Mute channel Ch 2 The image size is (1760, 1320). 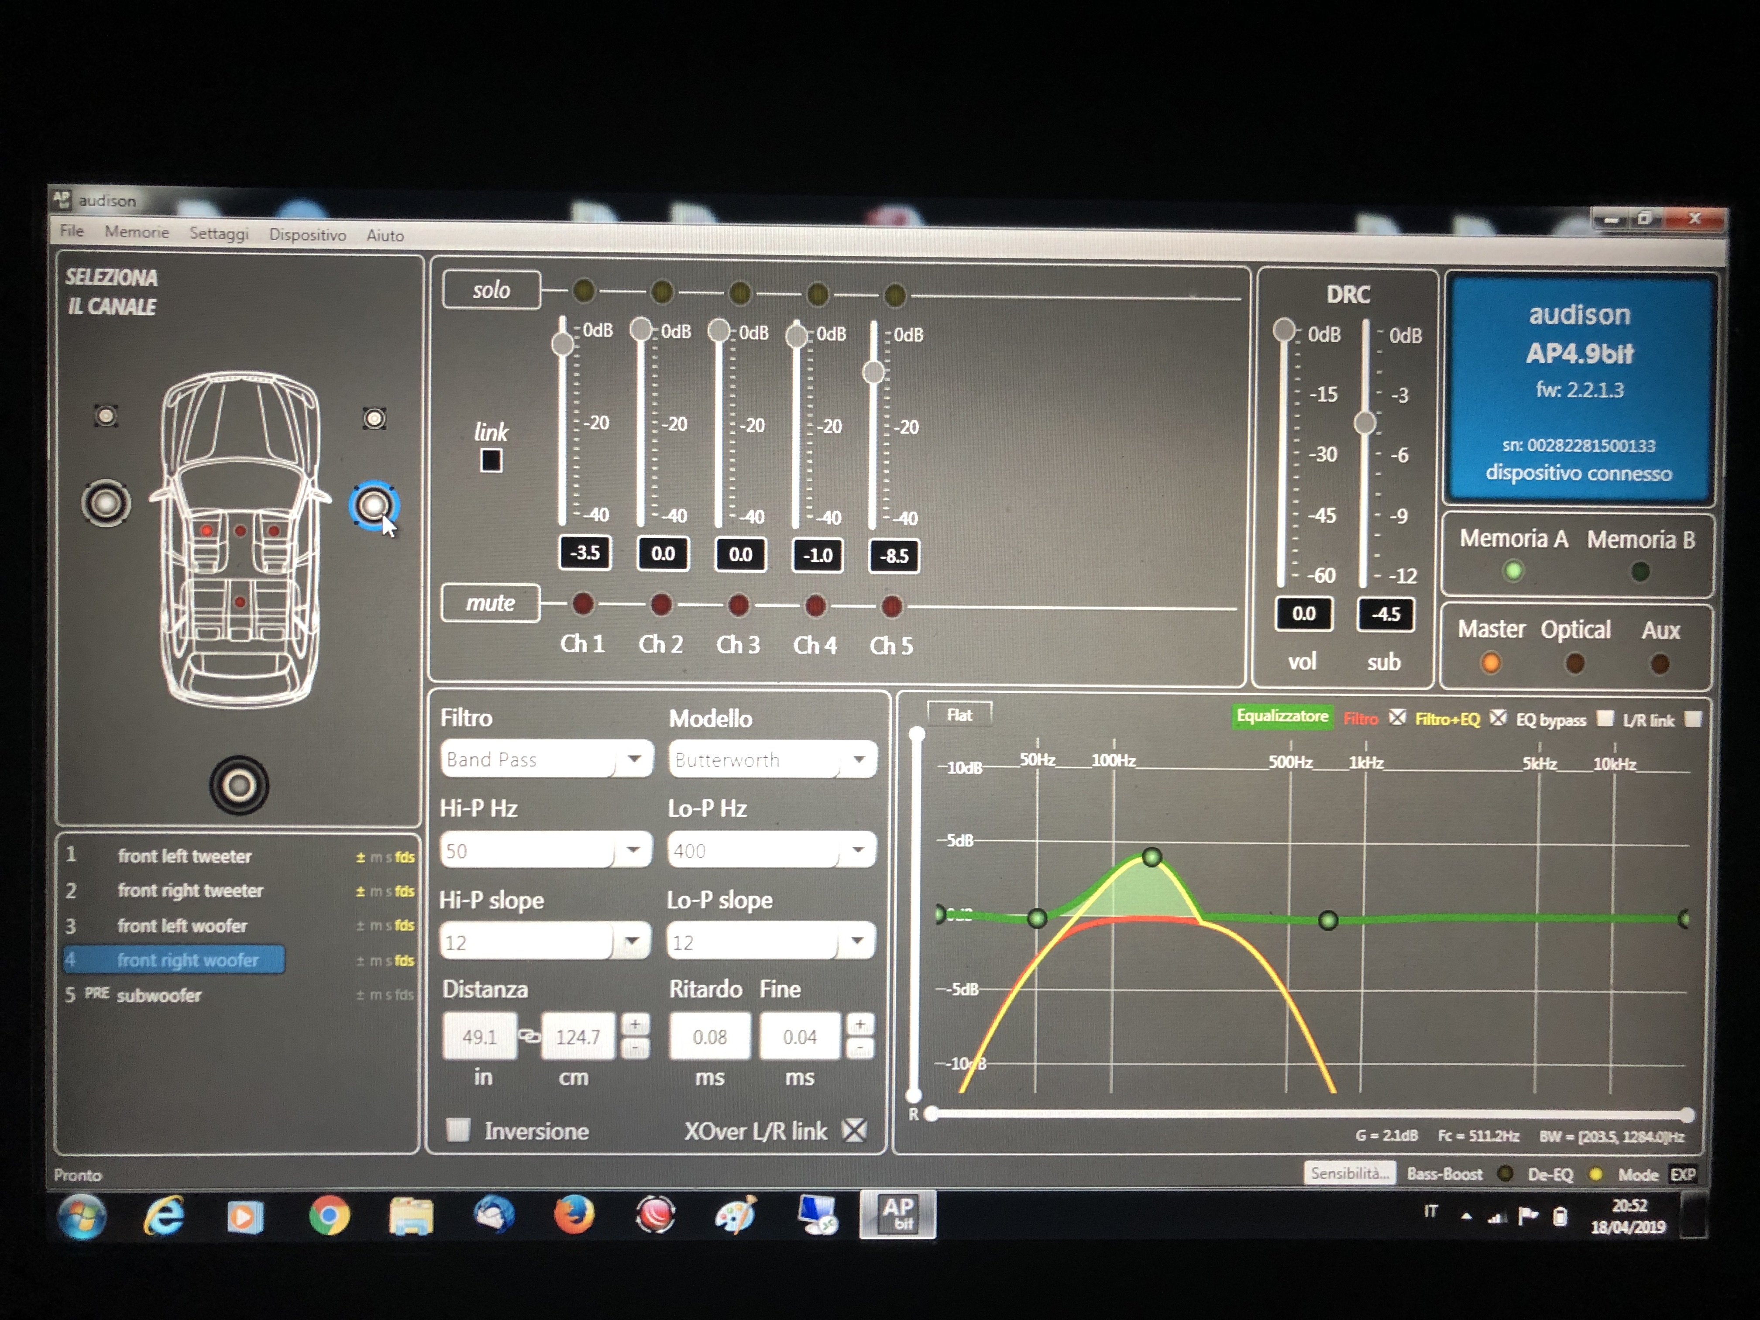click(x=660, y=605)
